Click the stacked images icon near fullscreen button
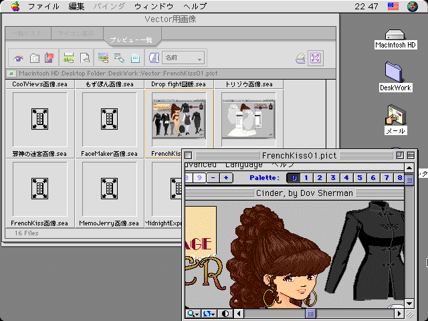 point(300,58)
